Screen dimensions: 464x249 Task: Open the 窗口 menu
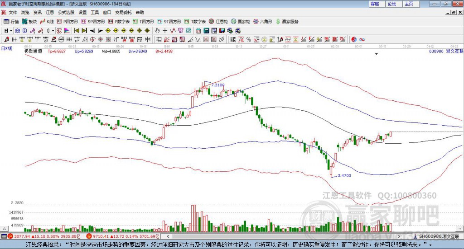(107, 12)
